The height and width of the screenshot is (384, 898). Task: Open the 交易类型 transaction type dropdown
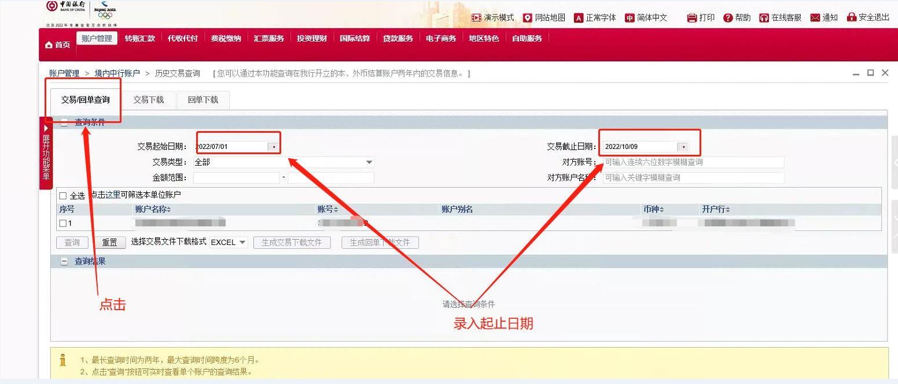369,162
